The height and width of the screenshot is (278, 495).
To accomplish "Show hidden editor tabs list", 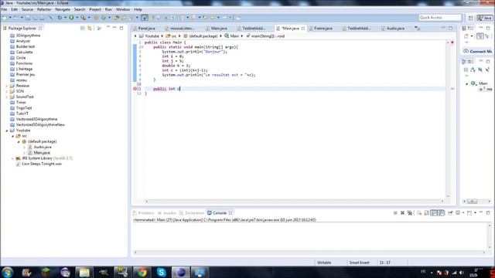I will [418, 29].
